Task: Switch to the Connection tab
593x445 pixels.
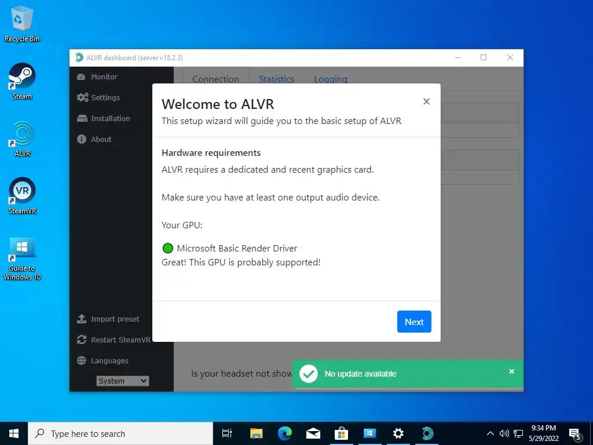Action: (x=215, y=79)
